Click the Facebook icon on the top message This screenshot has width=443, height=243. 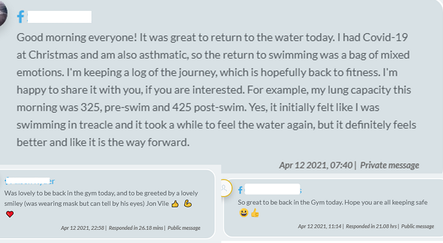click(22, 17)
